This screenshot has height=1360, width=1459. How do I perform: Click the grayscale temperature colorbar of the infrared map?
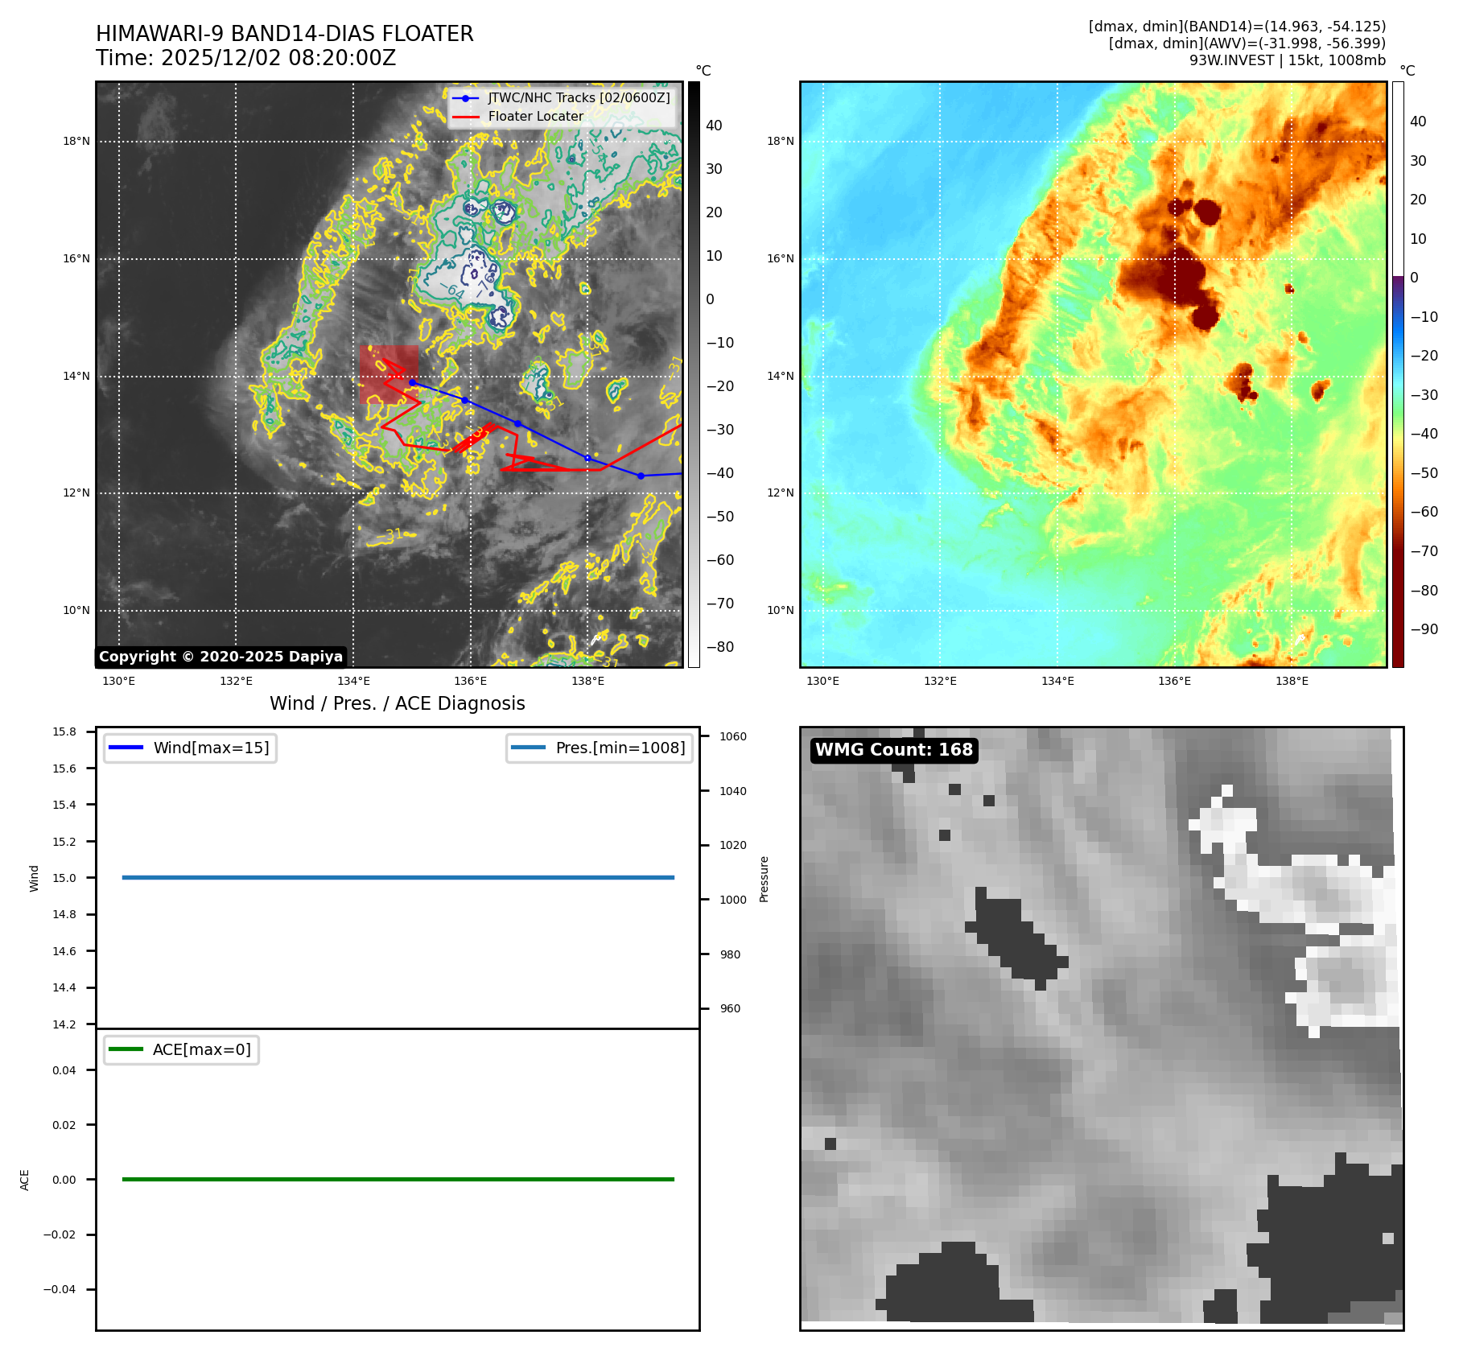tap(694, 374)
